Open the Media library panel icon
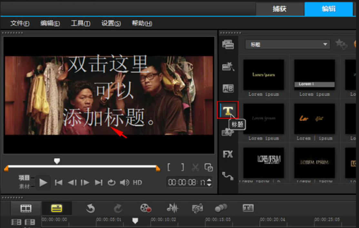Screen dimensions: 359x228 228,44
